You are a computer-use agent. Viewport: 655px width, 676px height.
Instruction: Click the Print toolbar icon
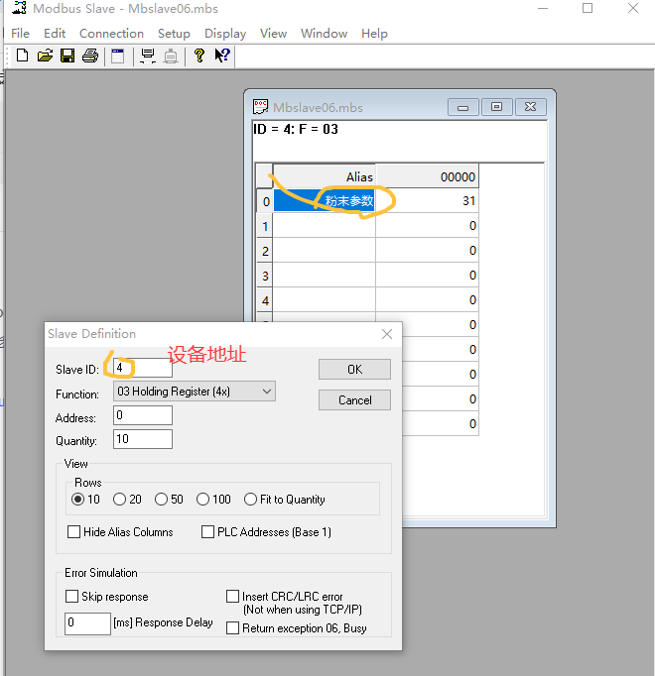tap(90, 56)
